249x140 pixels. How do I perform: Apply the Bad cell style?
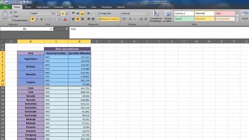click(x=225, y=14)
